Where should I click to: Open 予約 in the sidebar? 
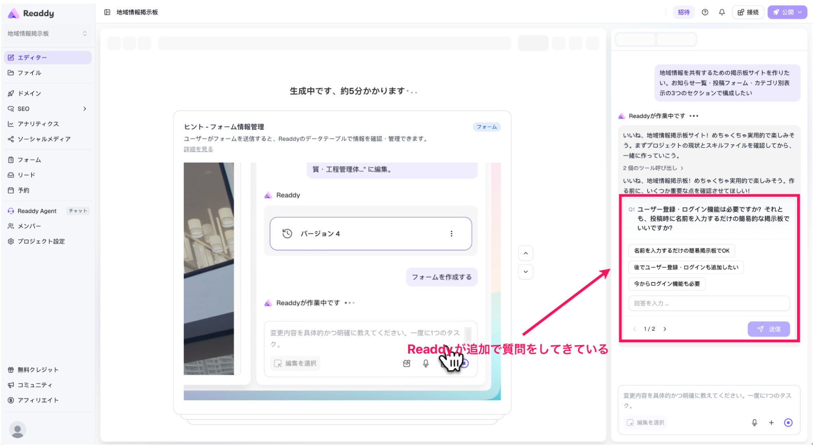48,190
